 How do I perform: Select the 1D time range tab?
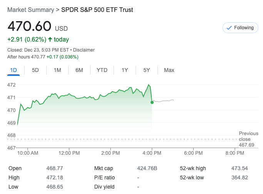click(x=13, y=70)
